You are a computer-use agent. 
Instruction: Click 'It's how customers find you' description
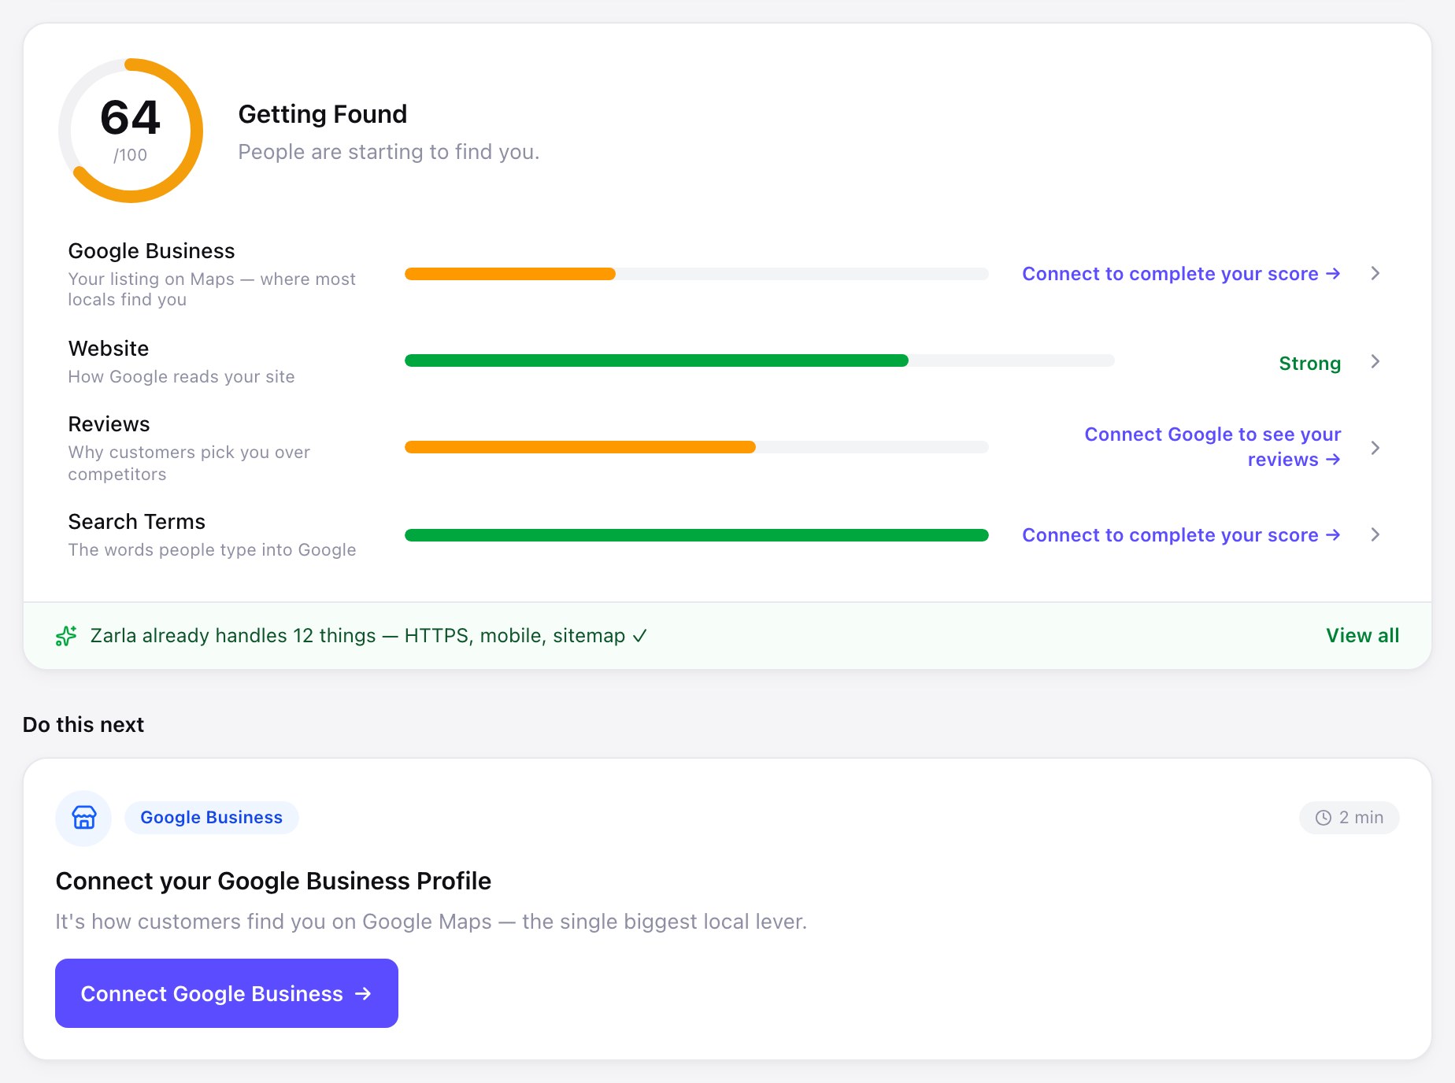click(431, 922)
